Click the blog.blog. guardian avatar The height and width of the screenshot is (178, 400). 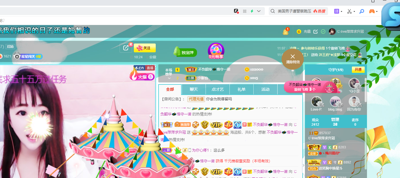(335, 102)
